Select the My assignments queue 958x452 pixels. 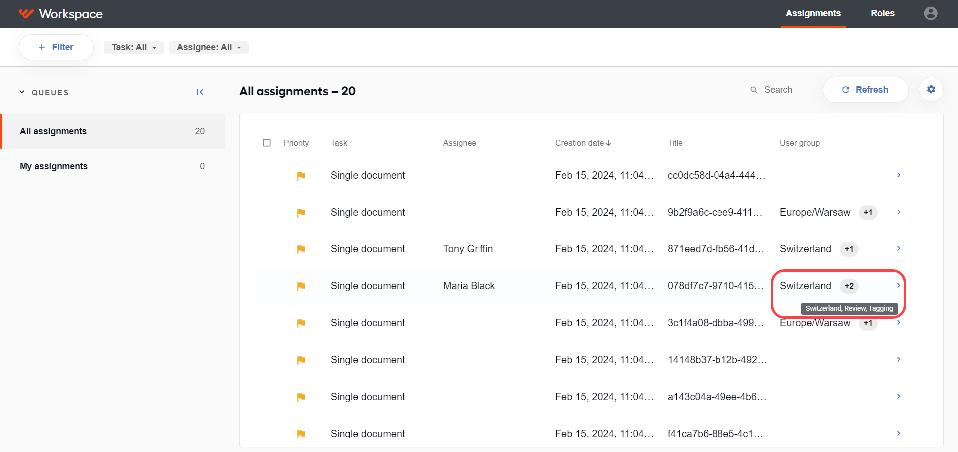[x=112, y=166]
